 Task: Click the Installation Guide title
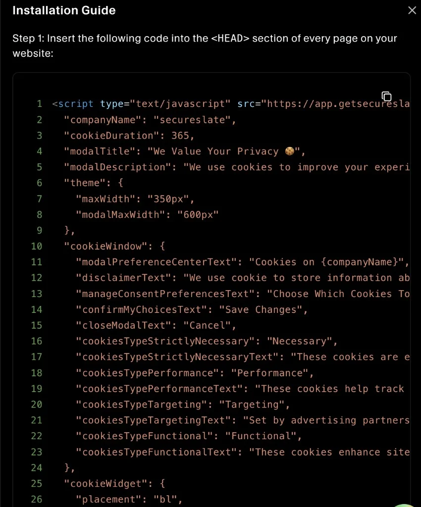coord(64,10)
